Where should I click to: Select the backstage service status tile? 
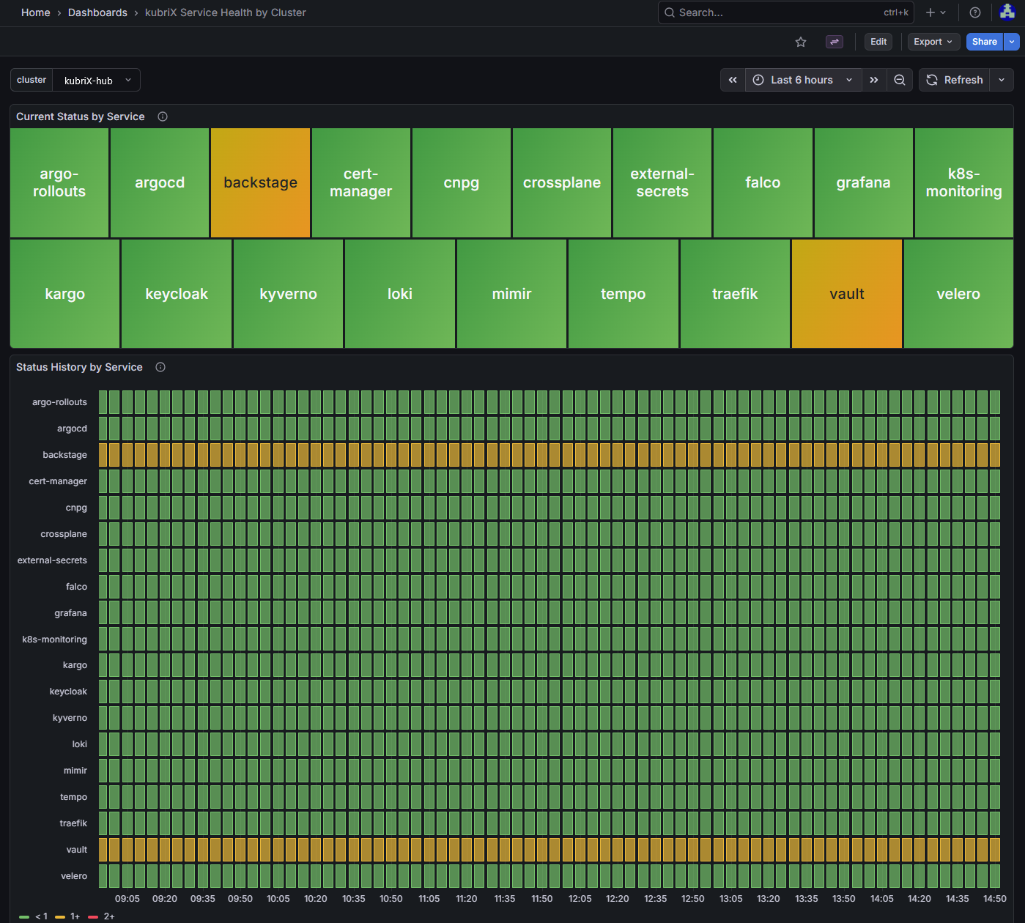coord(260,182)
